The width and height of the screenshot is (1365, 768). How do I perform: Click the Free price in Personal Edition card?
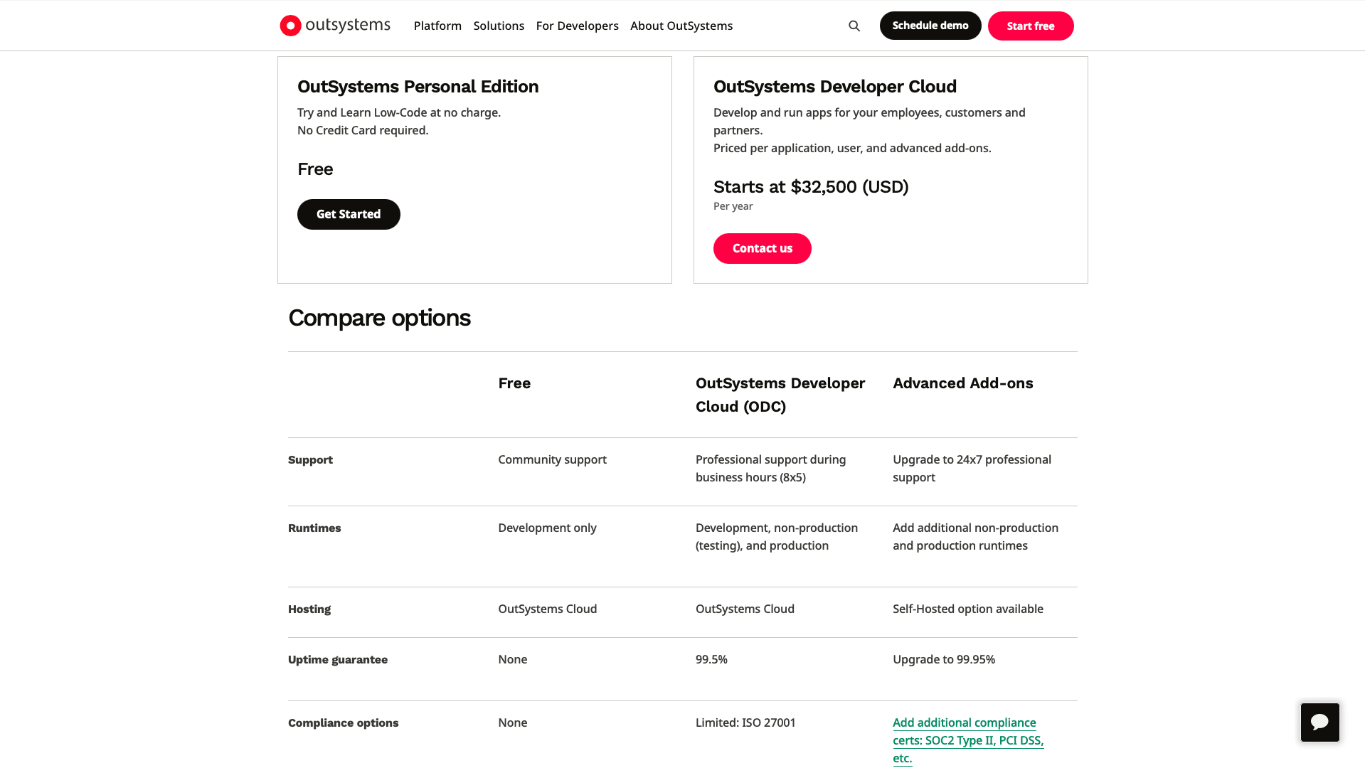315,169
